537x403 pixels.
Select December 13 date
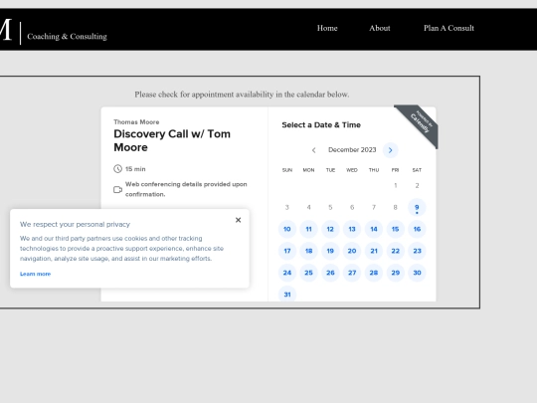pos(352,229)
